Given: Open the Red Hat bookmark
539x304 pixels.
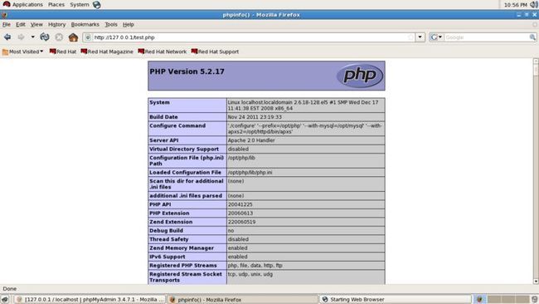Looking at the screenshot, I should coord(63,51).
